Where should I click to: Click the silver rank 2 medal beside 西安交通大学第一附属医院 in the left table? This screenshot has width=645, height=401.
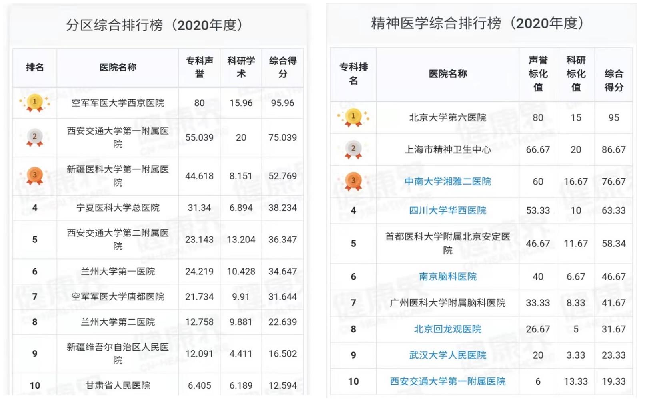(35, 138)
